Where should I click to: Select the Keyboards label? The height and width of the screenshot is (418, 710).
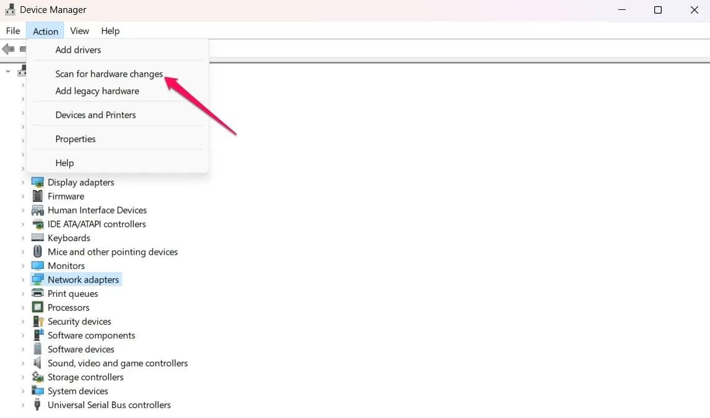(x=69, y=238)
